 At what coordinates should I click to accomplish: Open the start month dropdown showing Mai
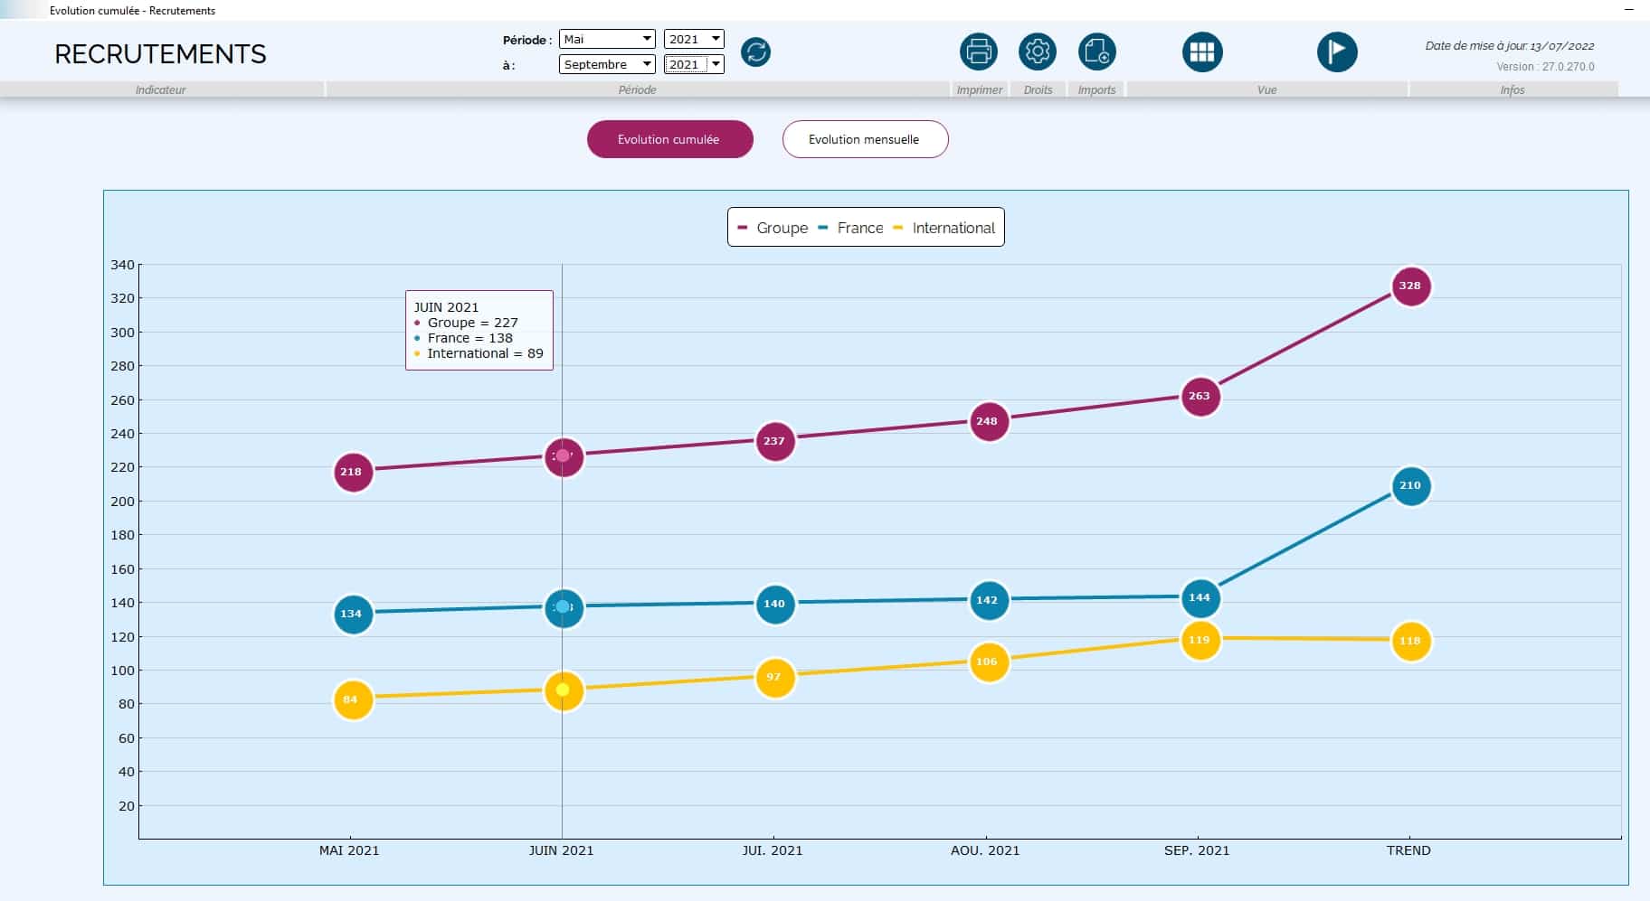607,39
